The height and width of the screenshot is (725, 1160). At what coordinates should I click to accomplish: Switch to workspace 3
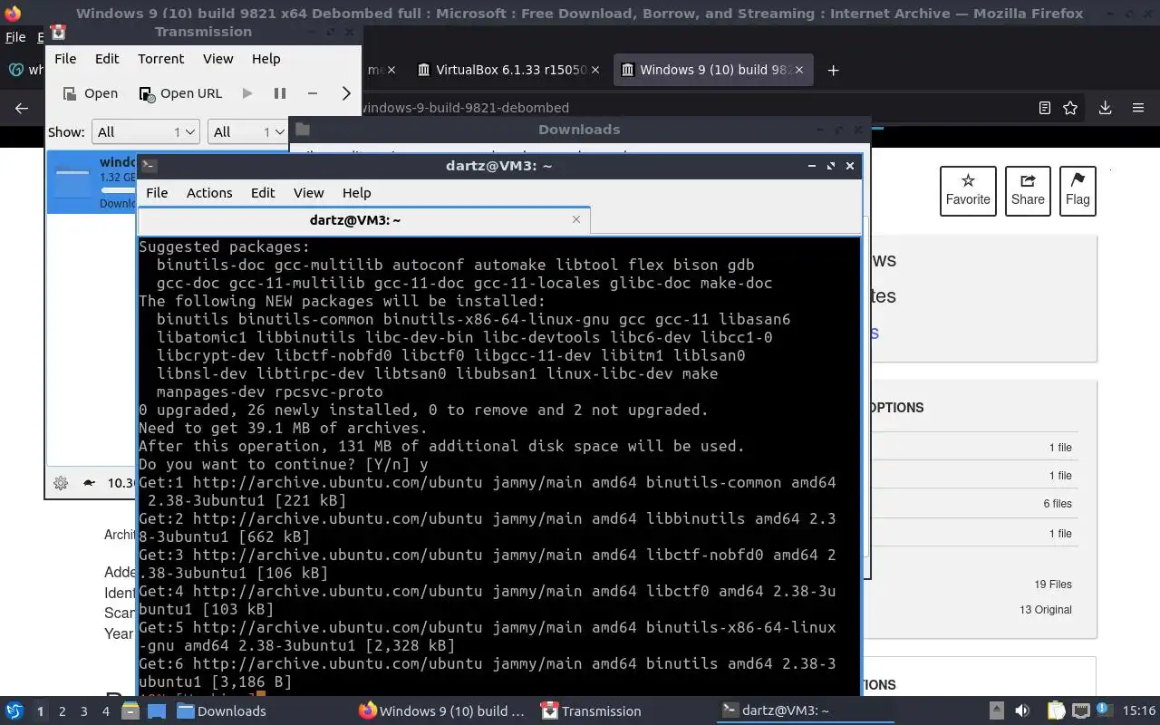tap(84, 711)
